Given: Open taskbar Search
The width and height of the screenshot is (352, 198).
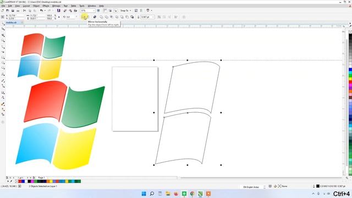Looking at the screenshot, I should pyautogui.click(x=152, y=194).
